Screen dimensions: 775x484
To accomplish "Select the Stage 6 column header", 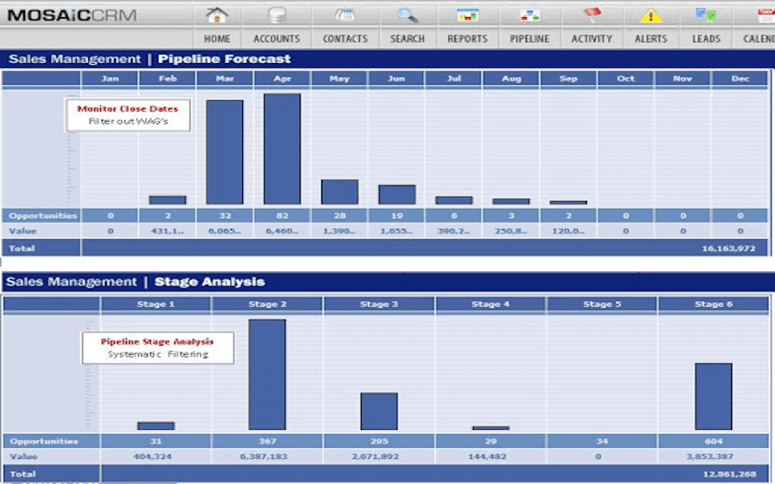I will pyautogui.click(x=714, y=304).
